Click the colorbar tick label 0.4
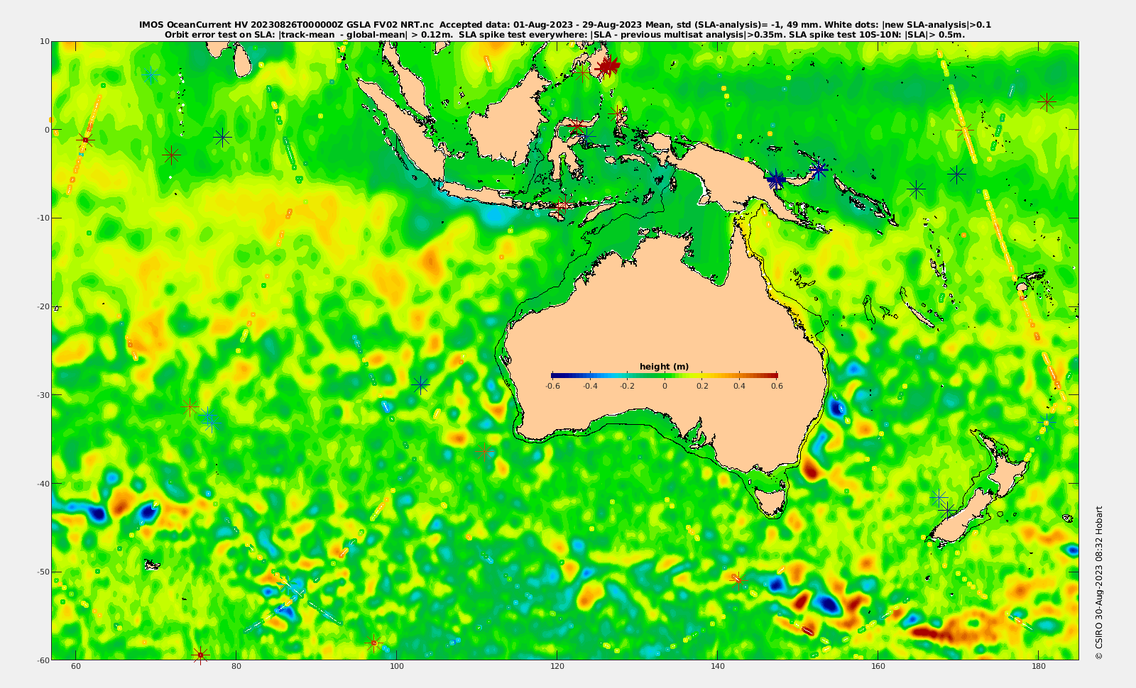This screenshot has width=1136, height=688. [x=739, y=387]
